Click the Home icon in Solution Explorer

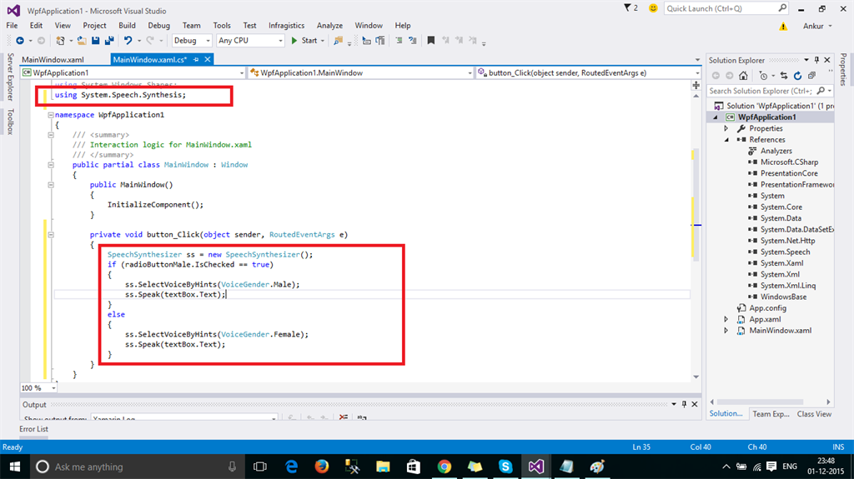click(742, 76)
